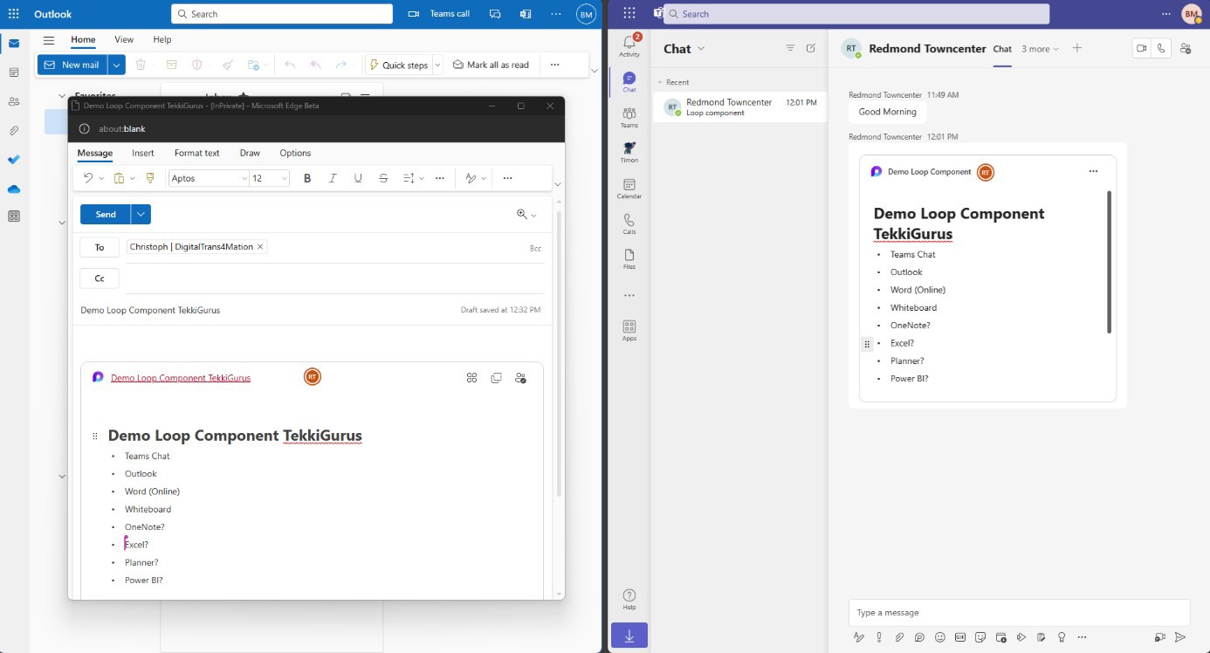Click the Format Painter icon in compose
The image size is (1210, 653).
click(x=150, y=178)
